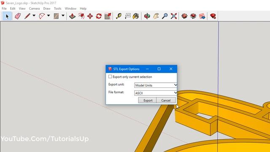Select the arrow Select tool
The width and height of the screenshot is (270, 152).
pyautogui.click(x=7, y=16)
